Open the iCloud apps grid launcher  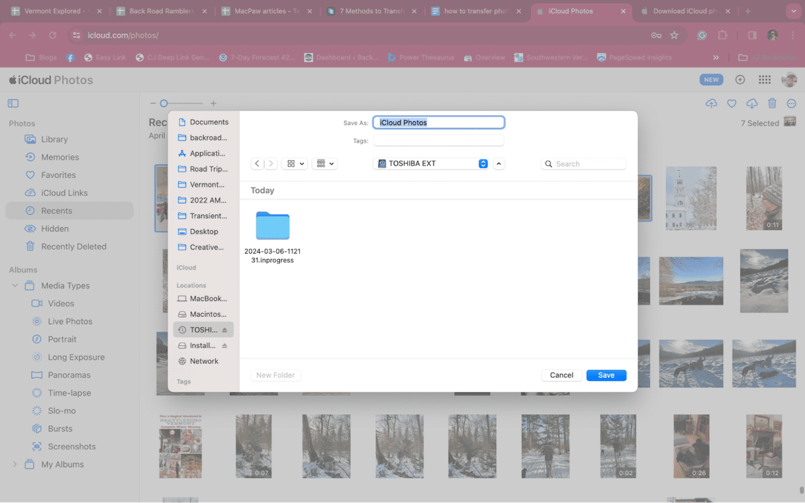pyautogui.click(x=765, y=80)
